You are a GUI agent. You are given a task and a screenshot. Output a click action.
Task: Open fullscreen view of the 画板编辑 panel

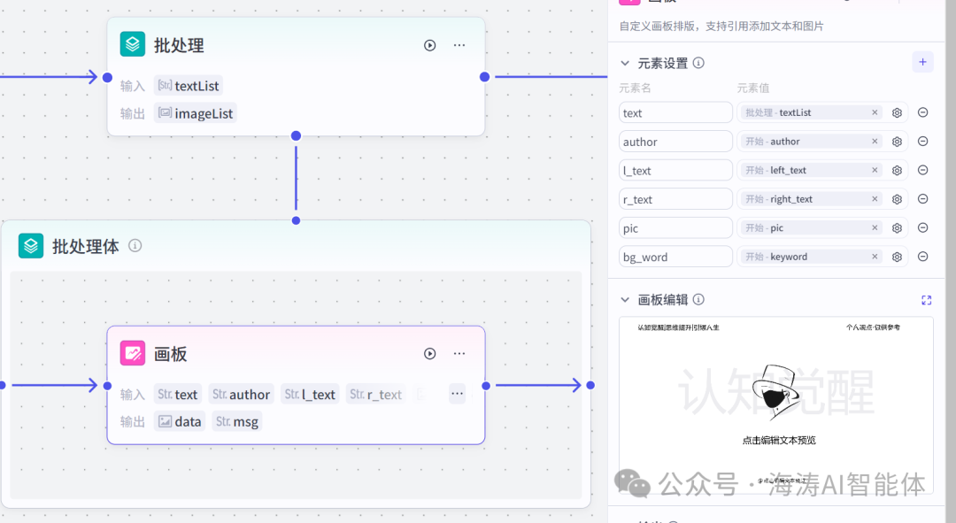click(x=926, y=299)
